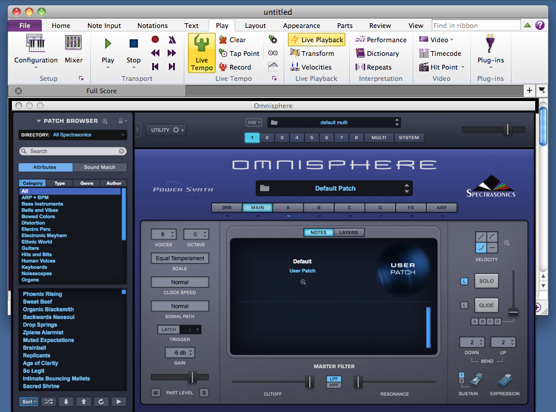
Task: Toggle the GLIDE button
Action: pyautogui.click(x=486, y=305)
